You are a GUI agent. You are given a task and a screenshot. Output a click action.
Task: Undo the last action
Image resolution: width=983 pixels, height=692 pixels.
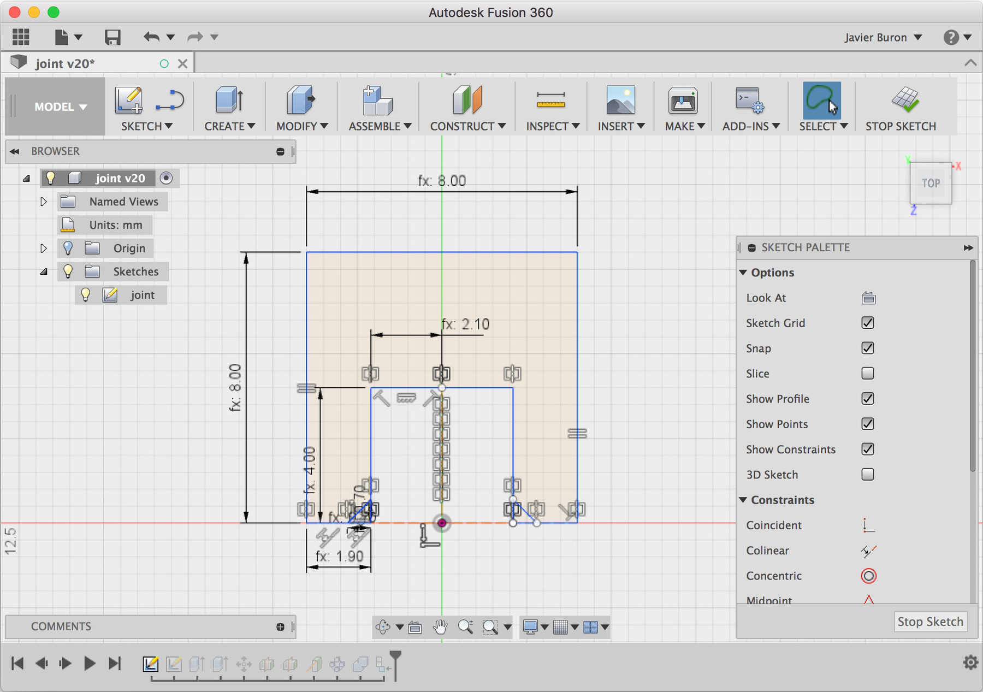click(x=152, y=37)
